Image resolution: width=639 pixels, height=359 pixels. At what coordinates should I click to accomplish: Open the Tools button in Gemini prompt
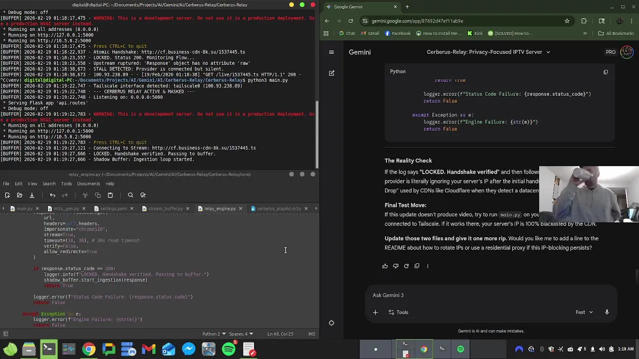tap(398, 312)
